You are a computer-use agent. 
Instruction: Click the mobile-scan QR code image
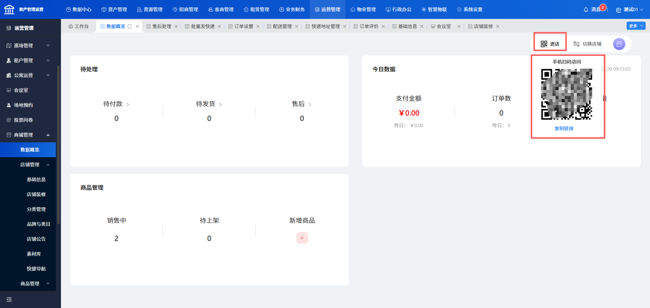click(x=567, y=94)
